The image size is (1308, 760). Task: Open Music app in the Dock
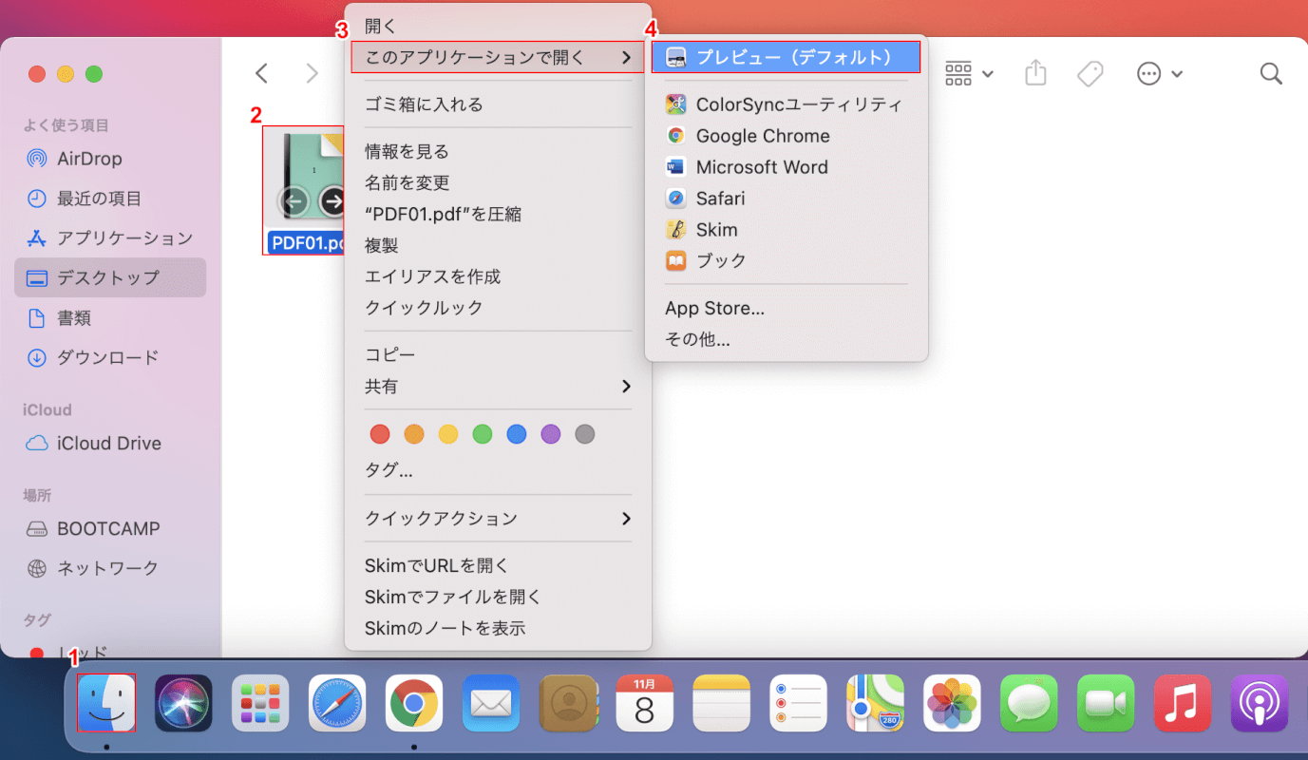click(1184, 703)
